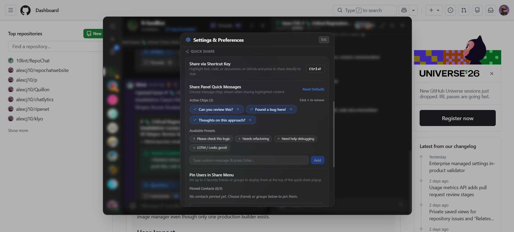Click the New repository button
The width and height of the screenshot is (514, 232).
pos(94,33)
